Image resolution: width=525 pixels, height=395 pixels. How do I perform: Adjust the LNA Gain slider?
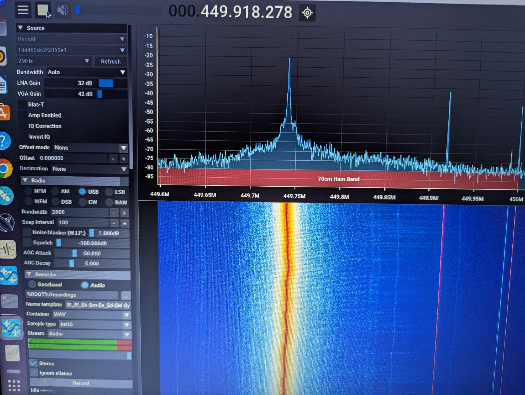click(86, 83)
